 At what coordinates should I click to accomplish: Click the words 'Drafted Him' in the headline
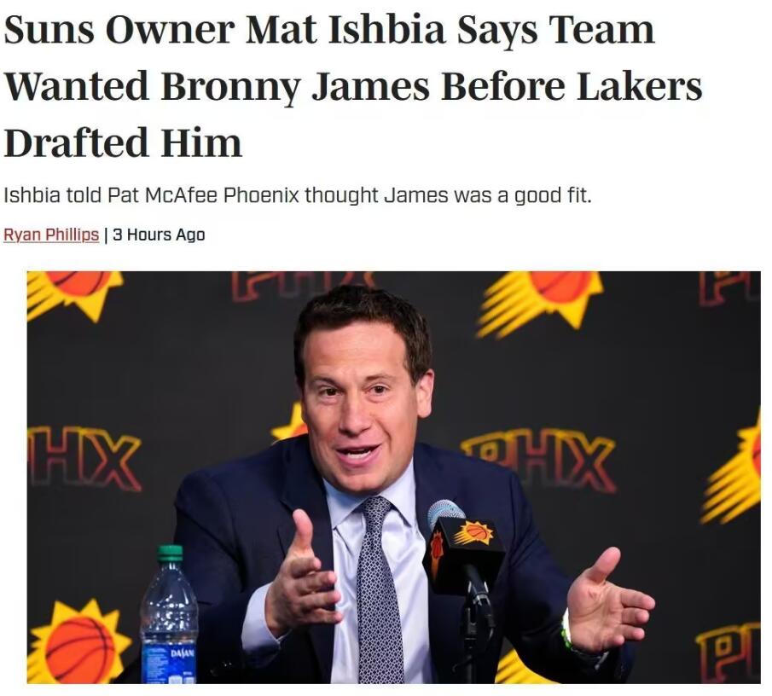pyautogui.click(x=123, y=142)
